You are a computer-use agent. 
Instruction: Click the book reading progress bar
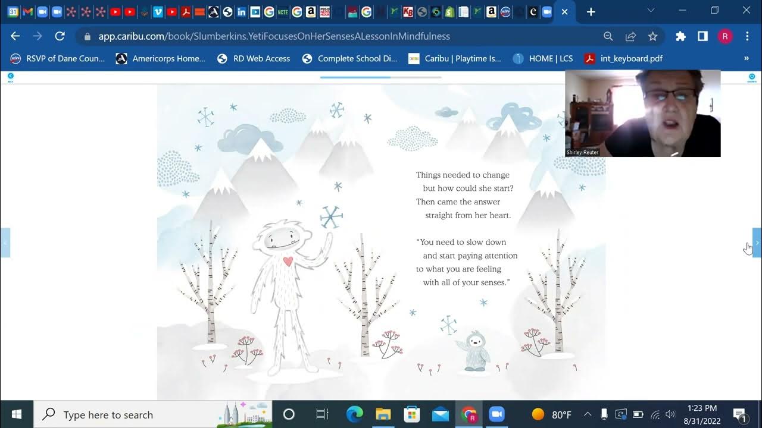point(380,77)
